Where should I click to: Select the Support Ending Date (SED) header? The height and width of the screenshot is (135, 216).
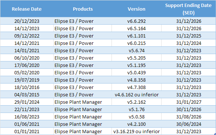pyautogui.click(x=188, y=9)
